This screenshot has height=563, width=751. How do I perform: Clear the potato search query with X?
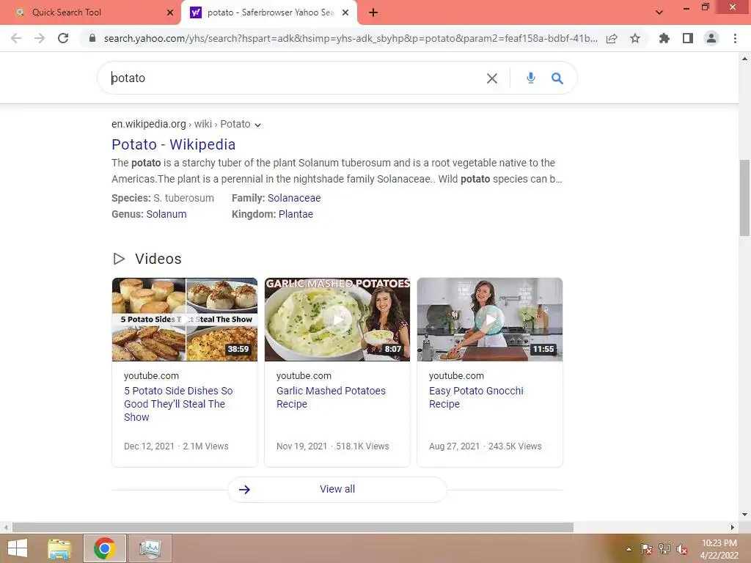point(492,78)
